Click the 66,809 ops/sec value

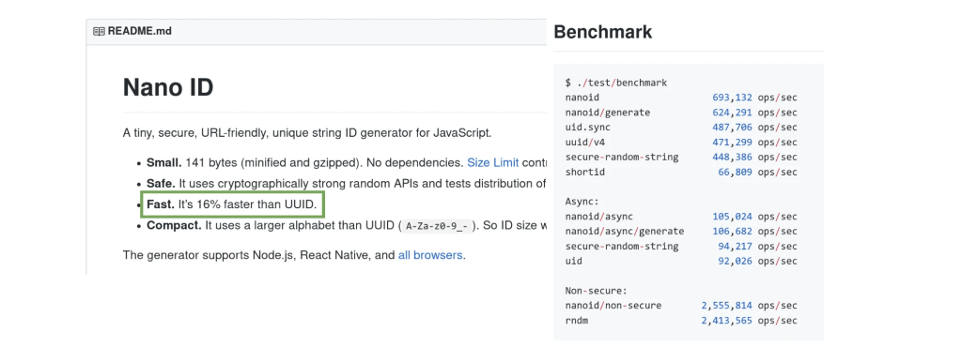pos(757,172)
